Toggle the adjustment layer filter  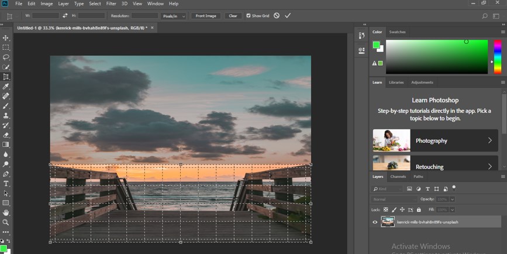(x=418, y=189)
